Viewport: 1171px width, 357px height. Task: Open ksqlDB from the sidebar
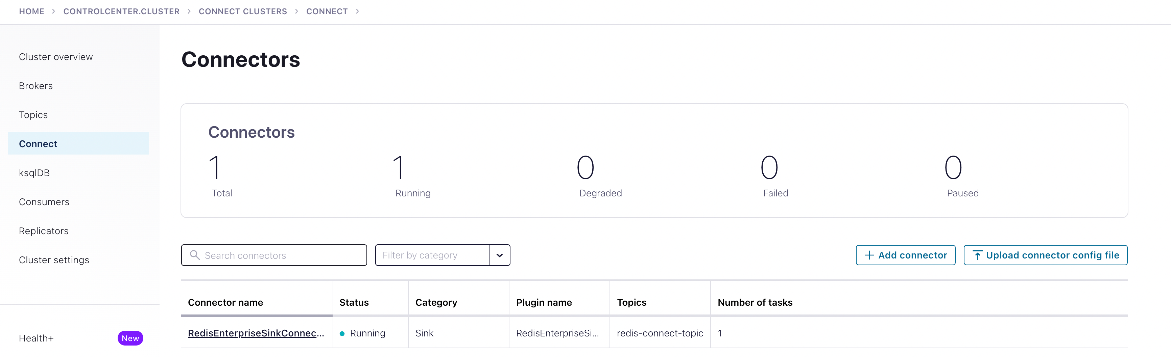click(34, 173)
